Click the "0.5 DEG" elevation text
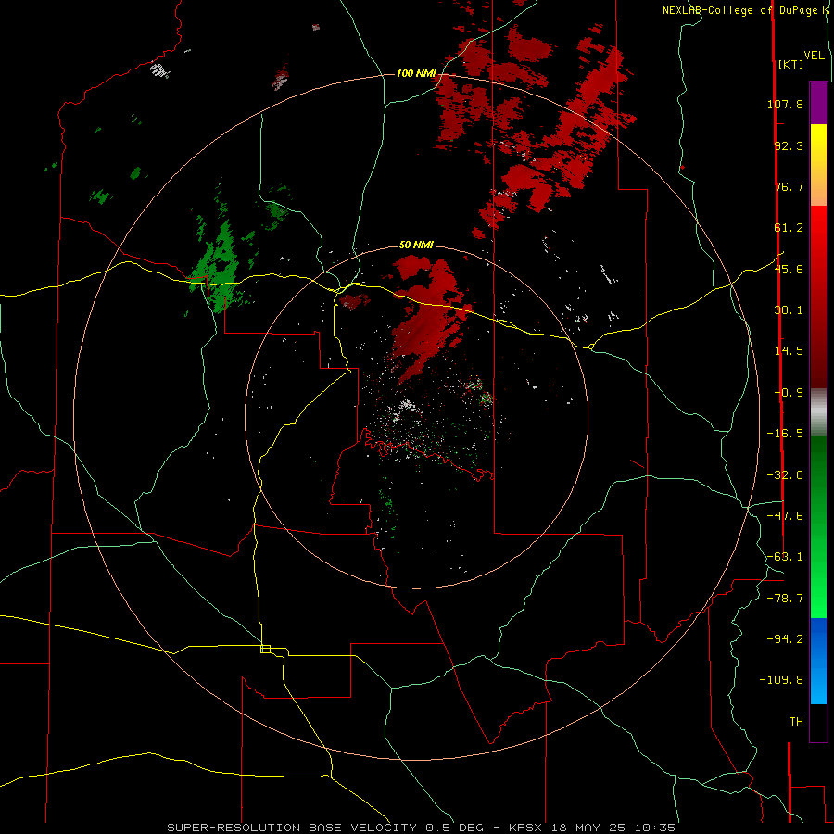The height and width of the screenshot is (834, 834). [456, 828]
